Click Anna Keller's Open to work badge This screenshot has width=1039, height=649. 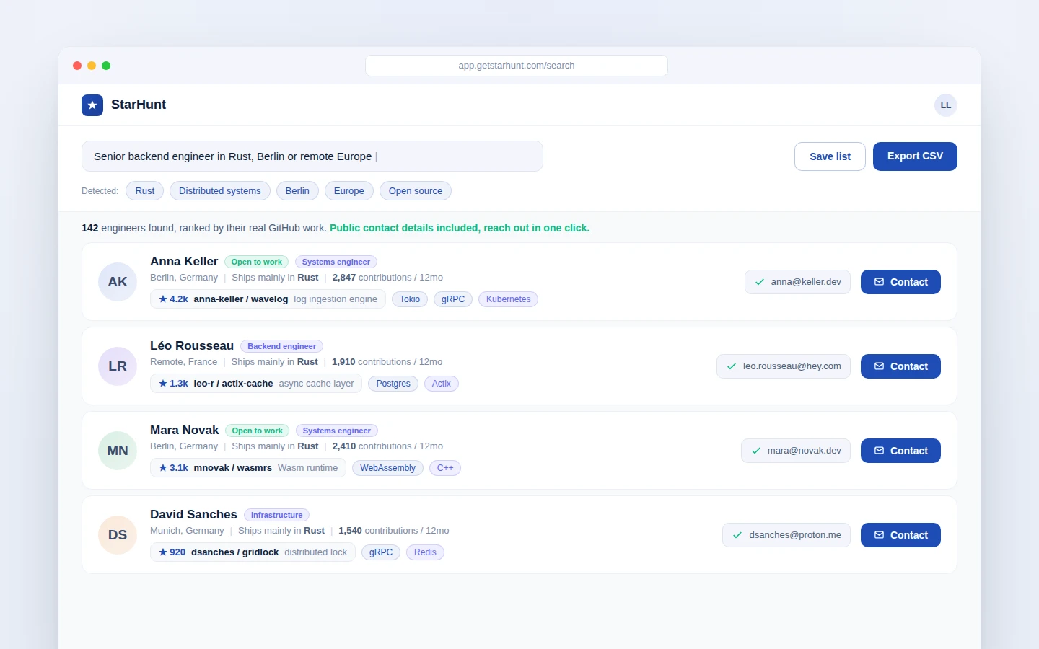tap(257, 262)
